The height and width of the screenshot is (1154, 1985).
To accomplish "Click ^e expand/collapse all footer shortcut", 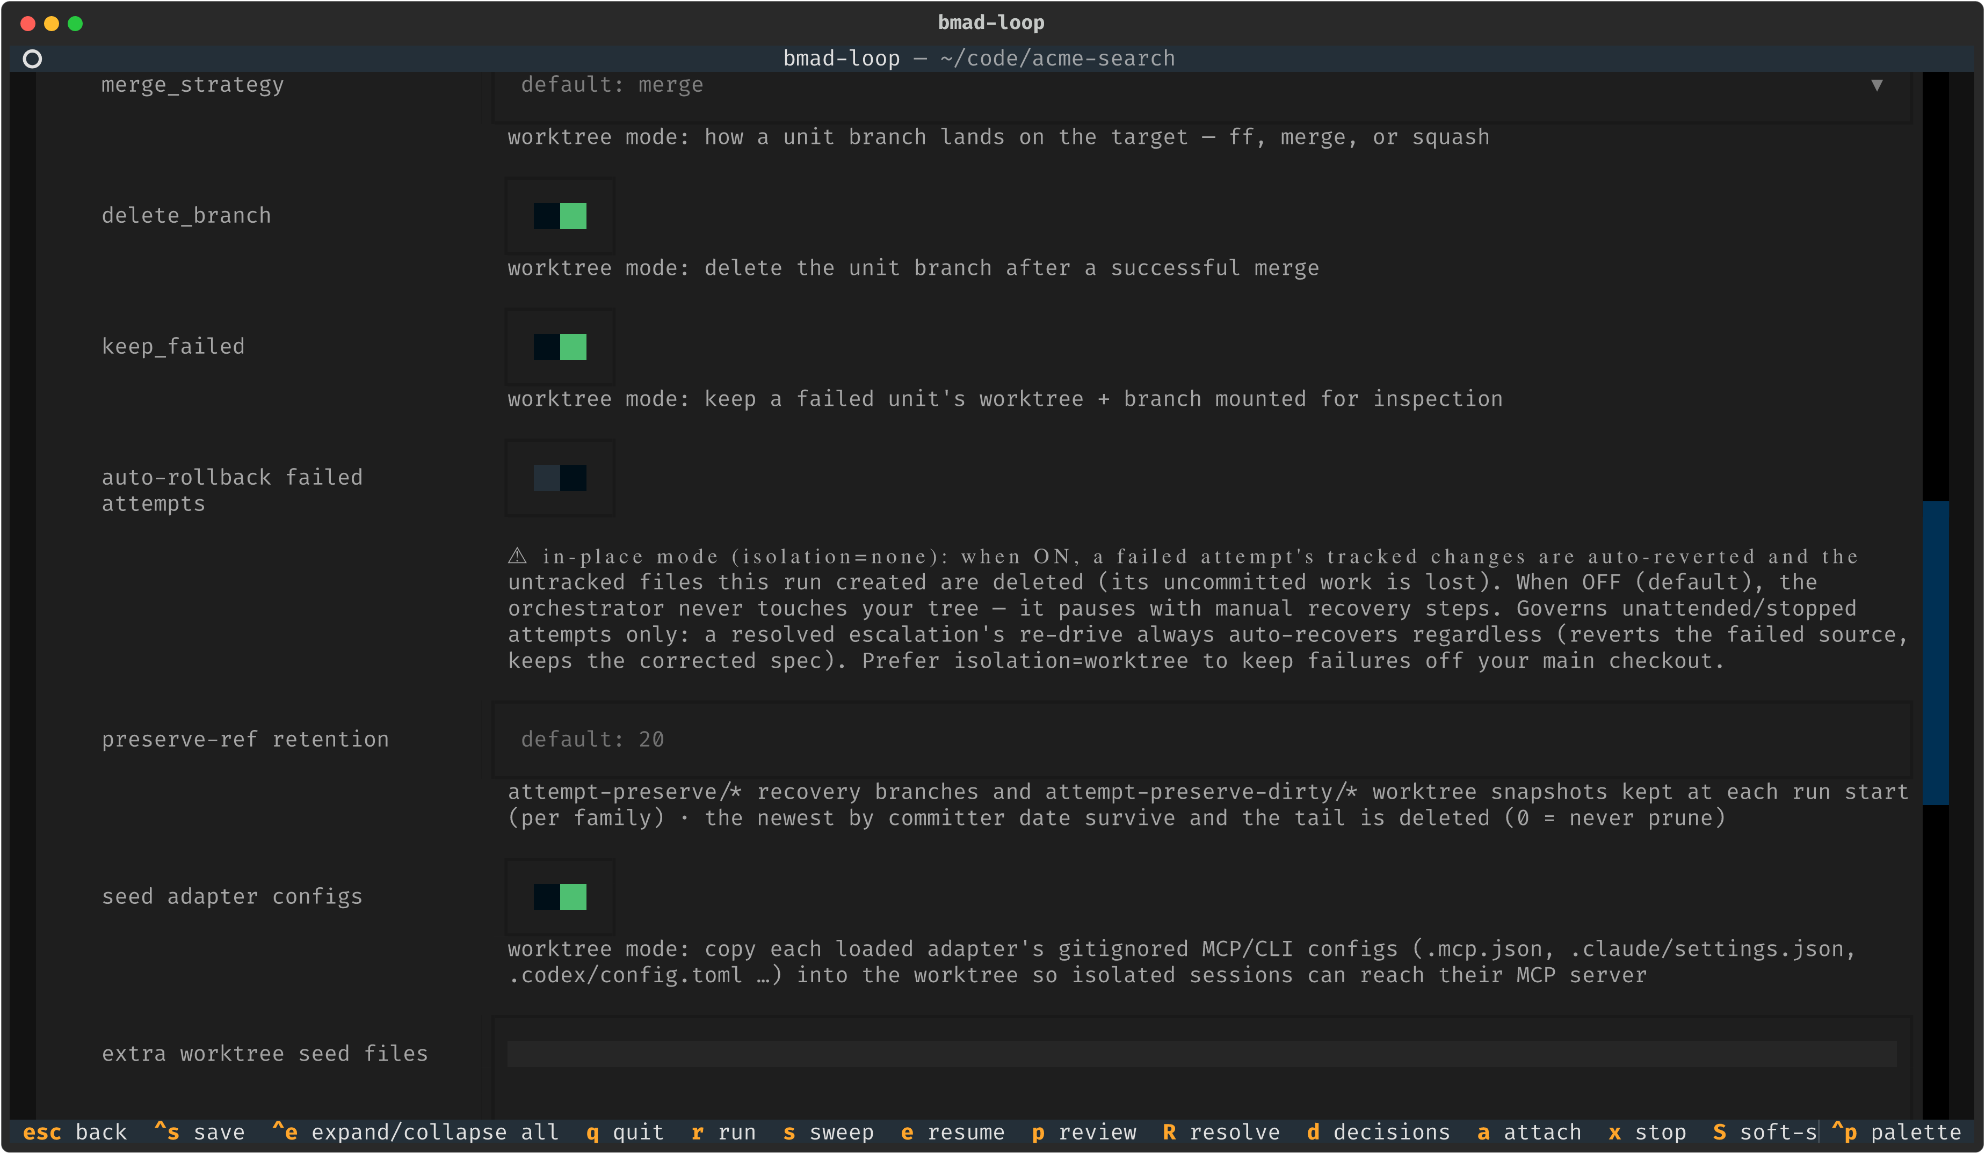I will [415, 1132].
